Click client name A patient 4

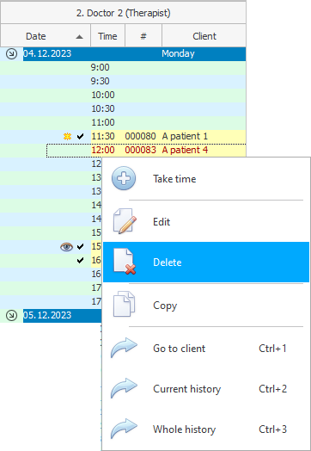(185, 150)
